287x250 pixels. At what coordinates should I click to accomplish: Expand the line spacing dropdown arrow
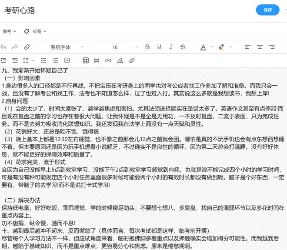[x=33, y=60]
